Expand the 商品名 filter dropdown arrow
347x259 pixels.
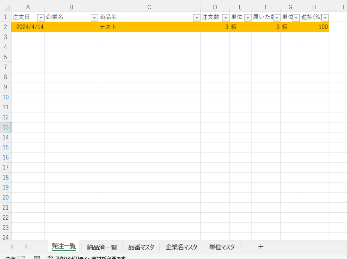pyautogui.click(x=197, y=18)
